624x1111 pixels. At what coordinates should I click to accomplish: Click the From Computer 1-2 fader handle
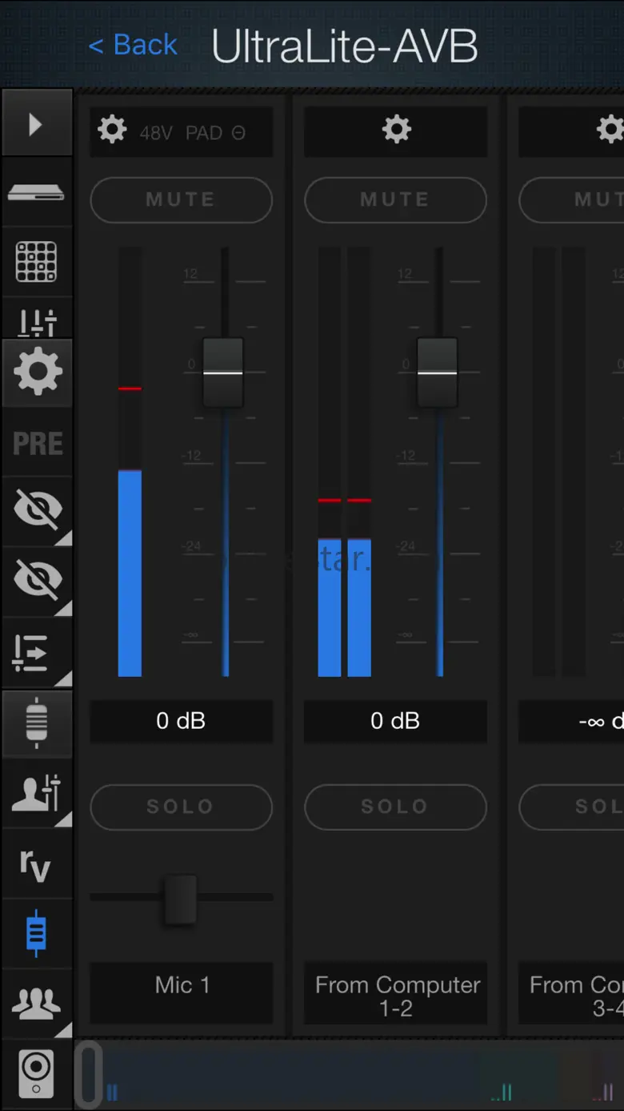[x=438, y=372]
